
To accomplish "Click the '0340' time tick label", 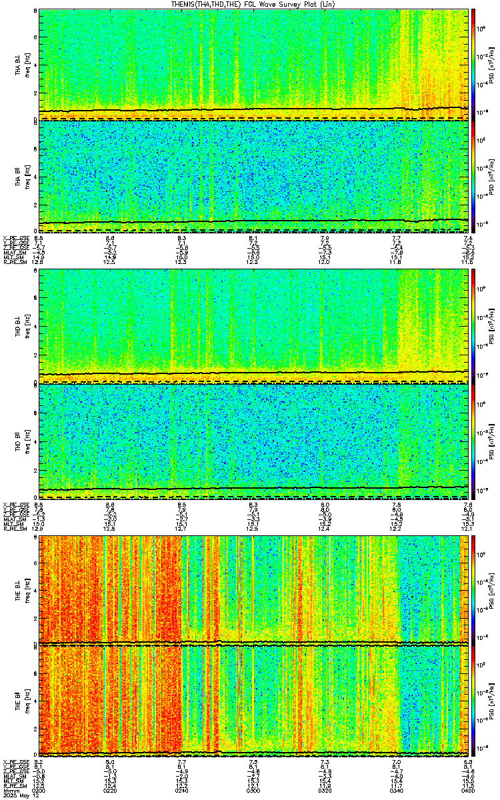I will [x=396, y=789].
